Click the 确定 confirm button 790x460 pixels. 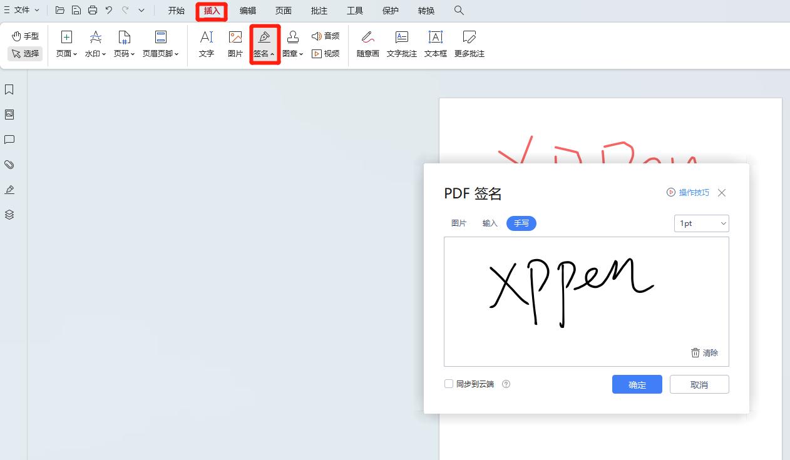click(637, 384)
